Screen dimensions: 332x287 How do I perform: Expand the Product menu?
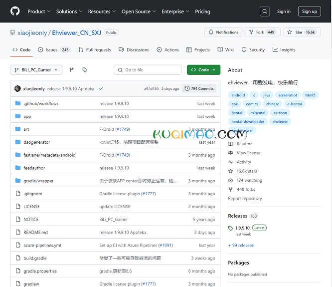(39, 11)
